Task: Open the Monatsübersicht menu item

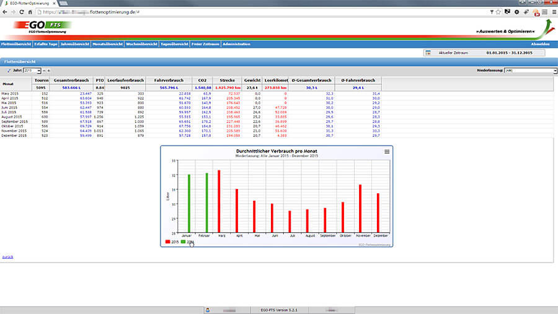Action: [107, 44]
